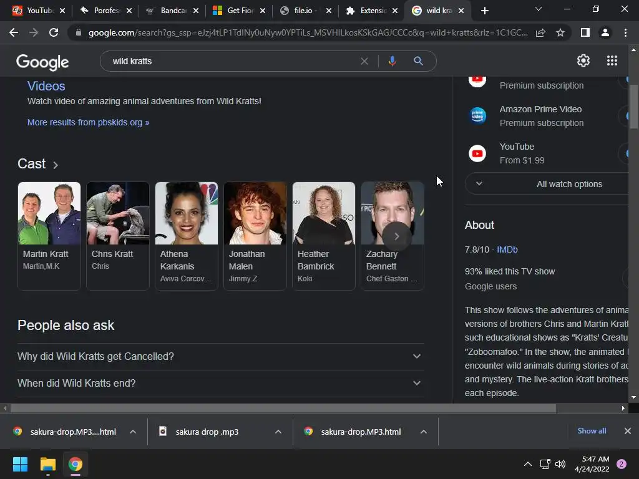Click the lock icon in the address bar

tap(79, 32)
